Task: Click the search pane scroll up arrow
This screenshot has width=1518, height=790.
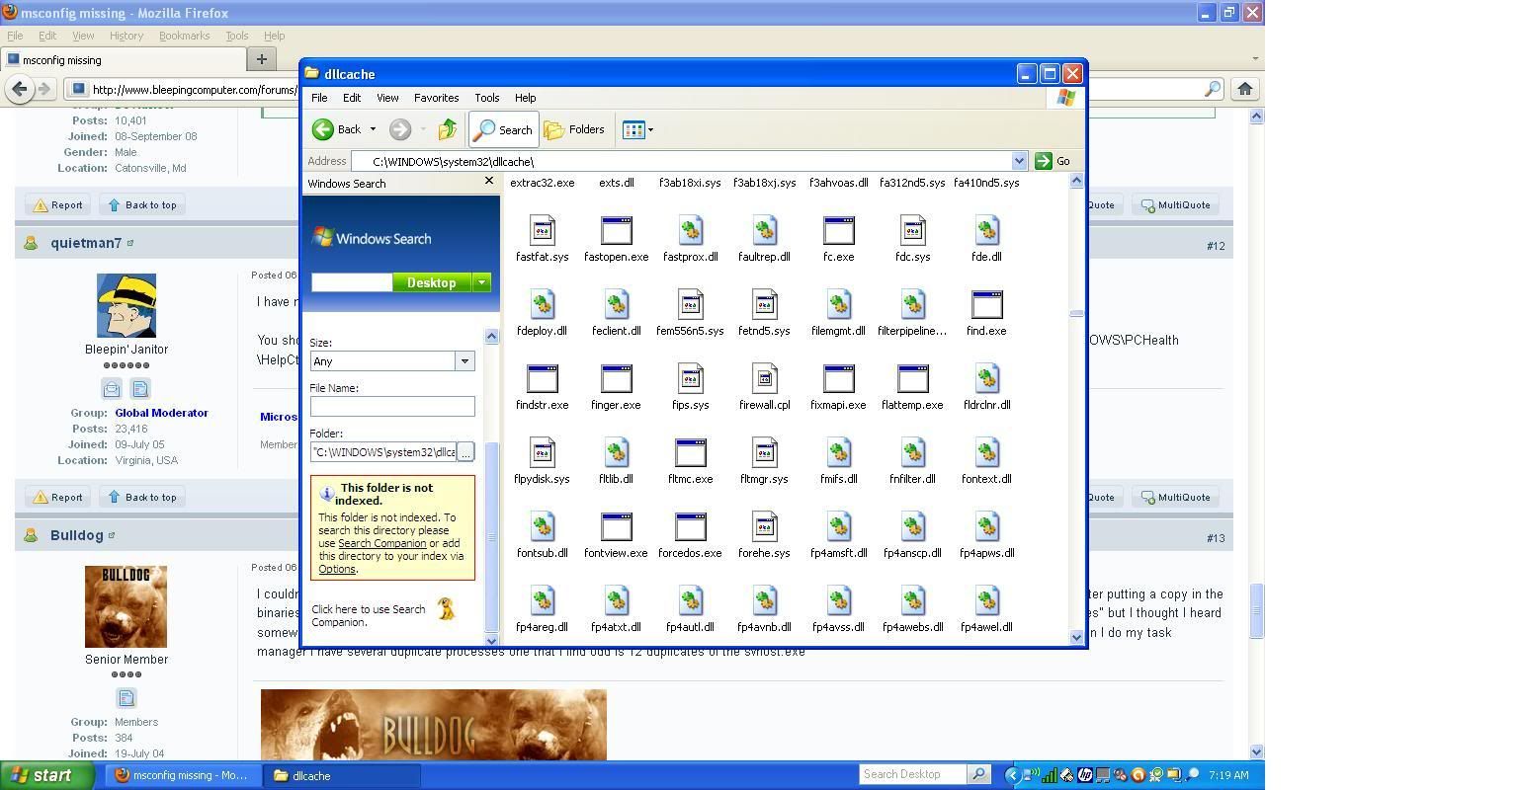Action: [491, 336]
